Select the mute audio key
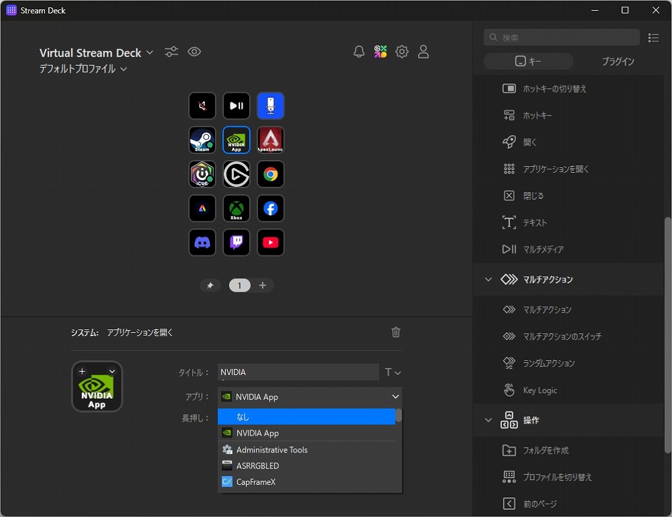Screen dimensions: 672x517 (202, 106)
